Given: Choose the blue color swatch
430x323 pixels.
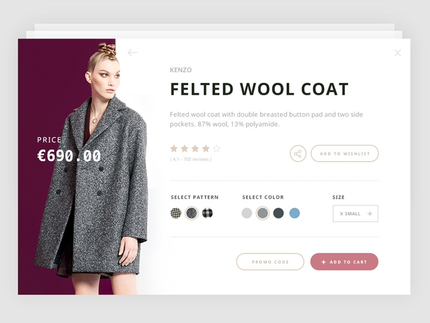Looking at the screenshot, I should [295, 213].
